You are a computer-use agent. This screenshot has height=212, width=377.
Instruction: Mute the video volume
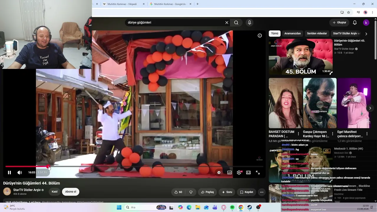click(x=20, y=173)
